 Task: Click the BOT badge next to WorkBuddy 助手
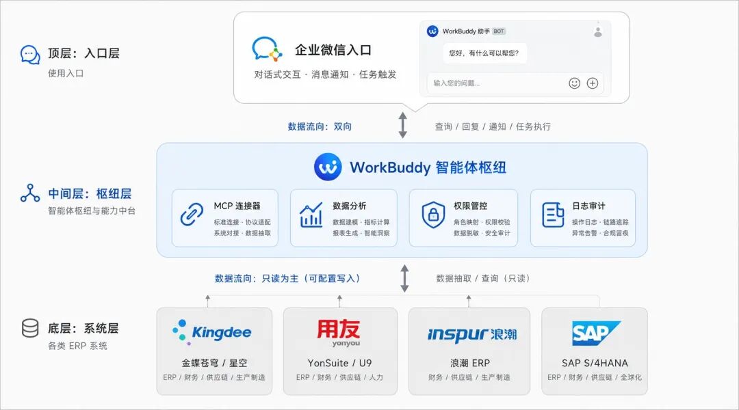pos(499,31)
